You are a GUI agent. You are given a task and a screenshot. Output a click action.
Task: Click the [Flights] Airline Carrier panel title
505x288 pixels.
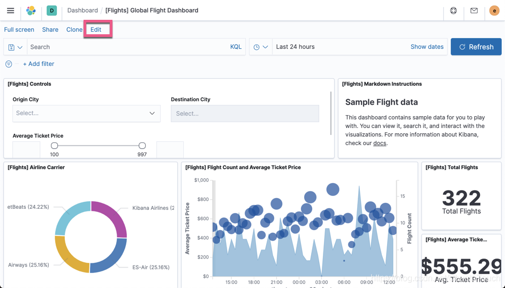[x=36, y=168]
